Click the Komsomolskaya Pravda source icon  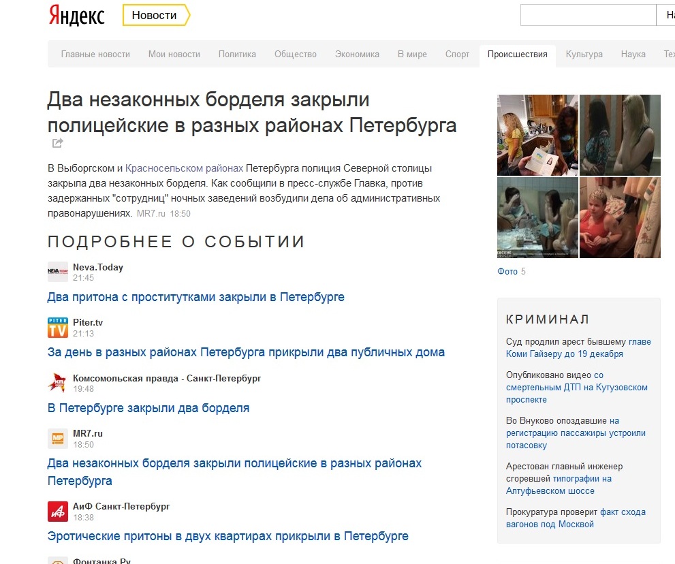pos(58,383)
